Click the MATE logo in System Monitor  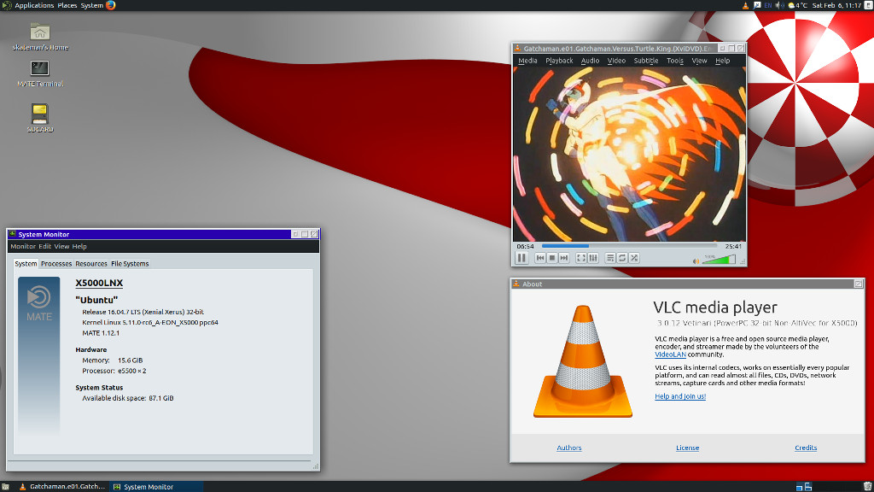coord(39,303)
